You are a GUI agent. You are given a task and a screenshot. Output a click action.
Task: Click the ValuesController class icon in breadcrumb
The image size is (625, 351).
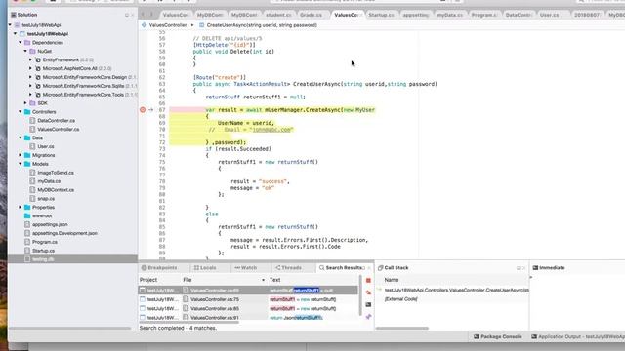pos(144,25)
